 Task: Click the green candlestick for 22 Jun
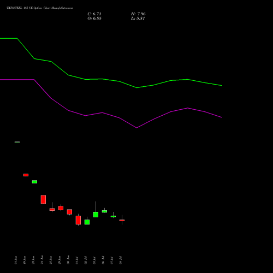pos(34,182)
